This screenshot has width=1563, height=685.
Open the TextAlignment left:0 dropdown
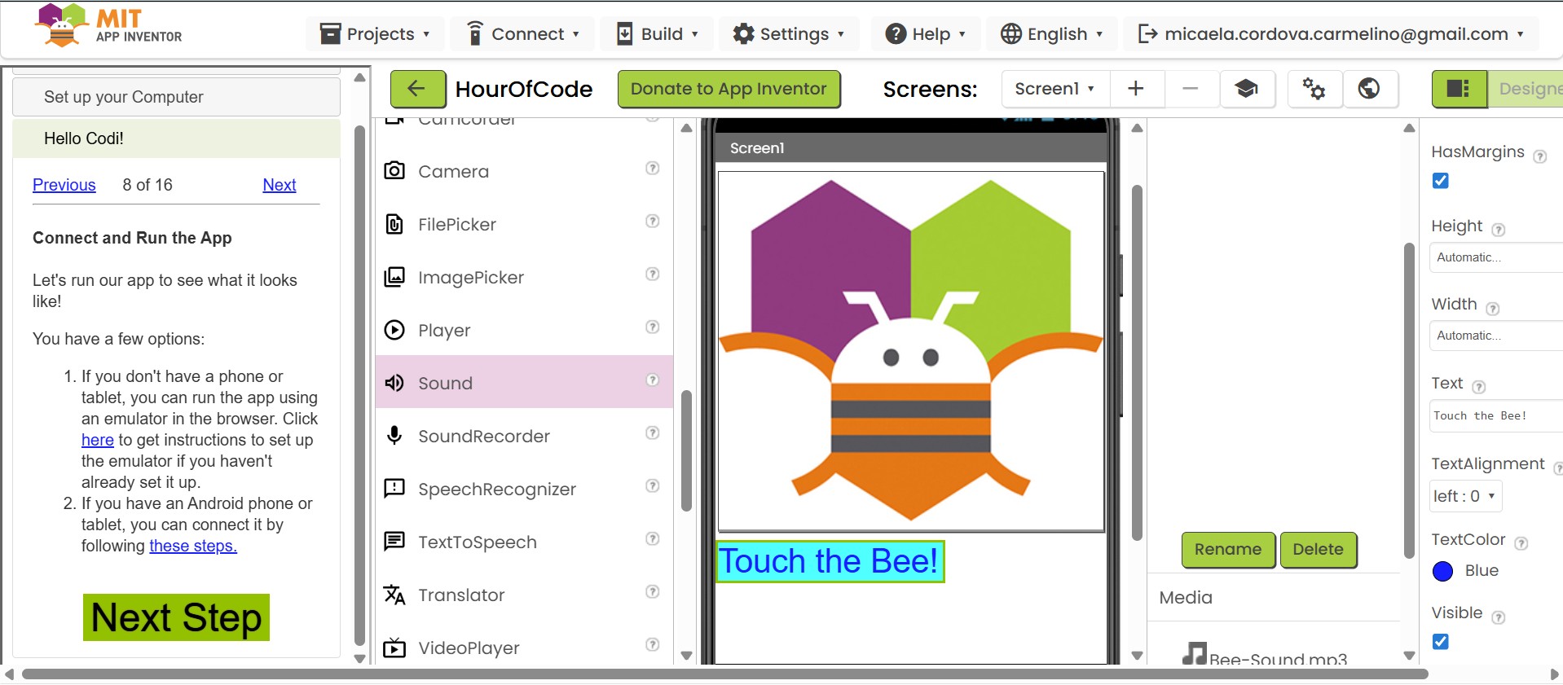pos(1465,496)
